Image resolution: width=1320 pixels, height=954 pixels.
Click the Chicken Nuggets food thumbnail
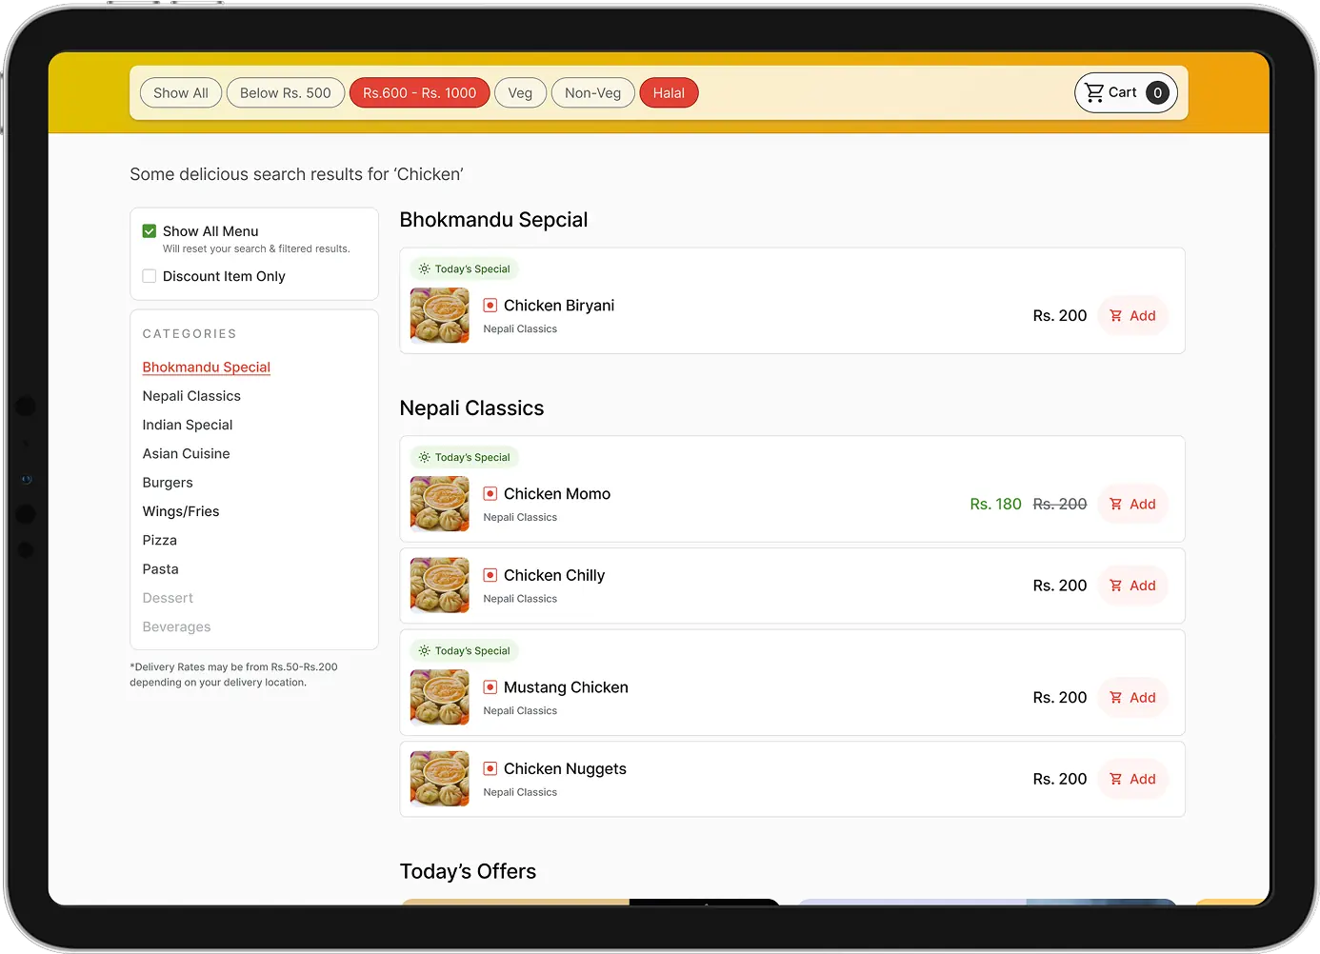pos(440,779)
